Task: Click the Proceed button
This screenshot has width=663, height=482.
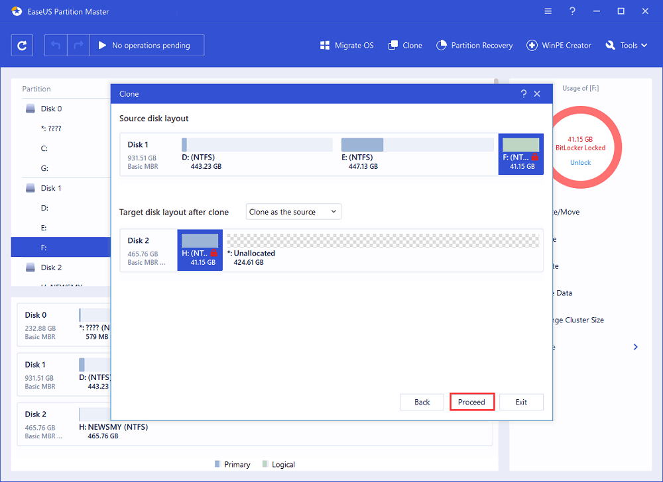Action: pos(472,403)
